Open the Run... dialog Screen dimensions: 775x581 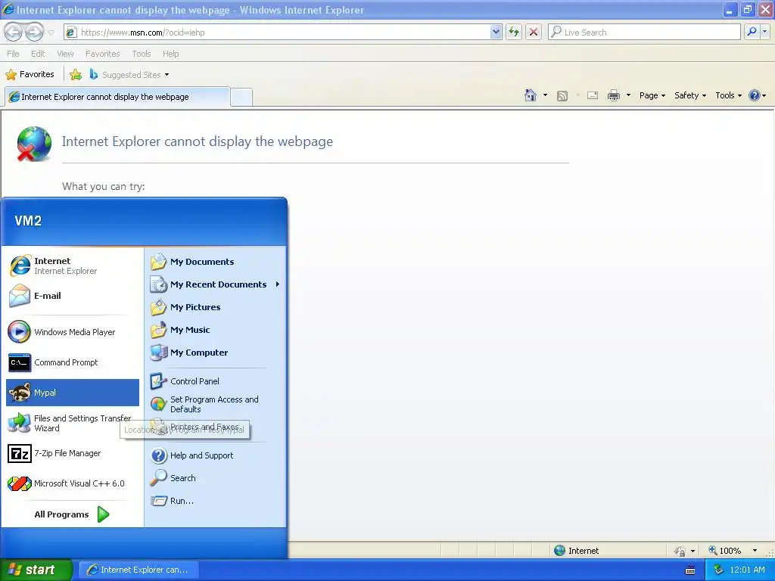point(215,501)
